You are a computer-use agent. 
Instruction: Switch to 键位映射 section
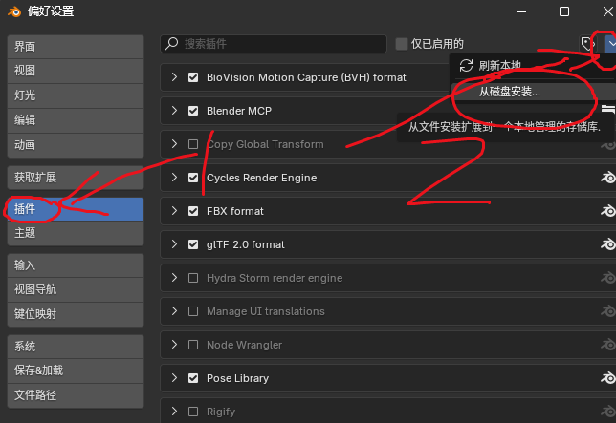(x=76, y=314)
